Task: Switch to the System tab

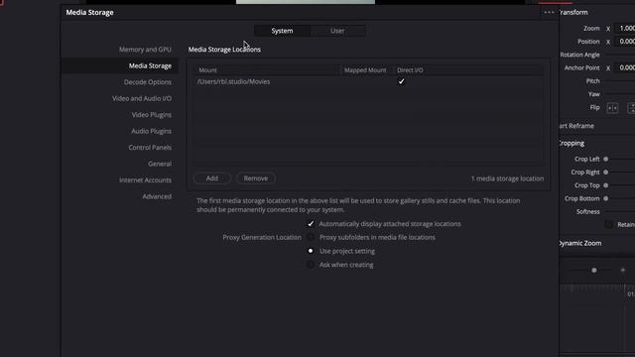Action: [x=282, y=31]
